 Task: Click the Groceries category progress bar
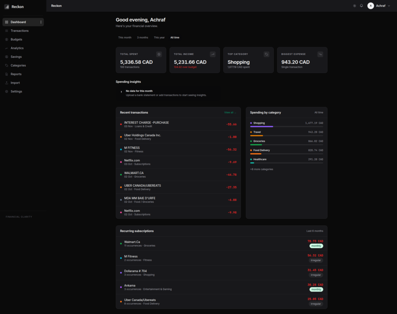[x=287, y=145]
